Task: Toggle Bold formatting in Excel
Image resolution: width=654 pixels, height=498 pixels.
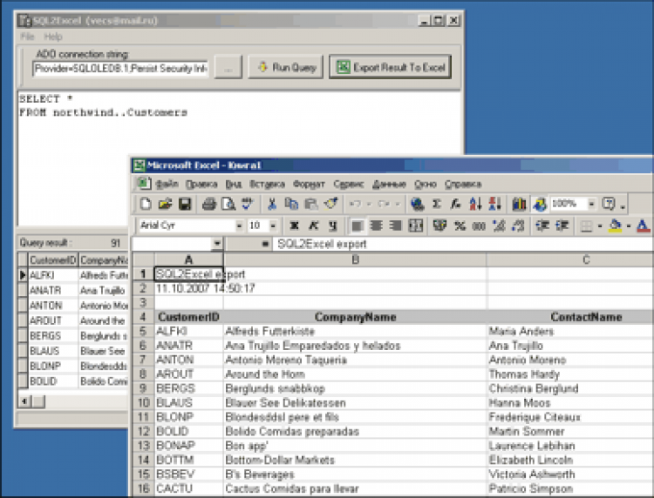Action: tap(294, 225)
